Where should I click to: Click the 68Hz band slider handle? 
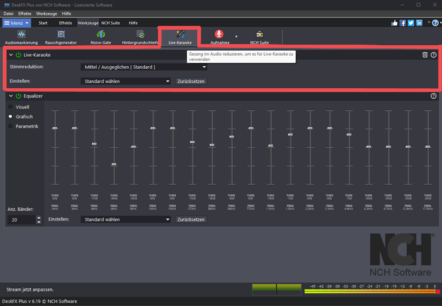pos(114,164)
